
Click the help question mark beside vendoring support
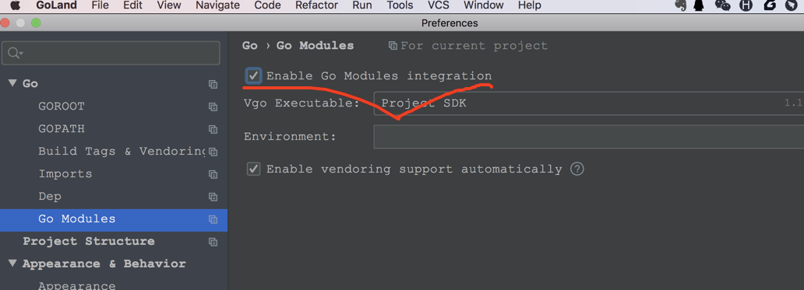pos(577,169)
